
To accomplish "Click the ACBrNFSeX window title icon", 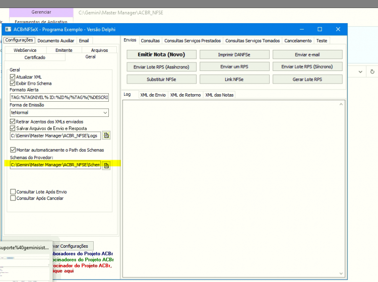I will pyautogui.click(x=8, y=29).
